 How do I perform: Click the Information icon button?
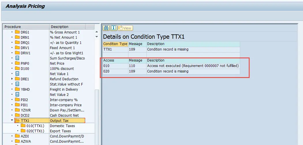click(113, 28)
